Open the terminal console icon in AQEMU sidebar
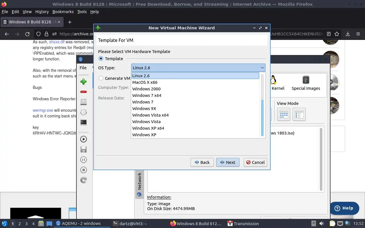 (x=83, y=122)
